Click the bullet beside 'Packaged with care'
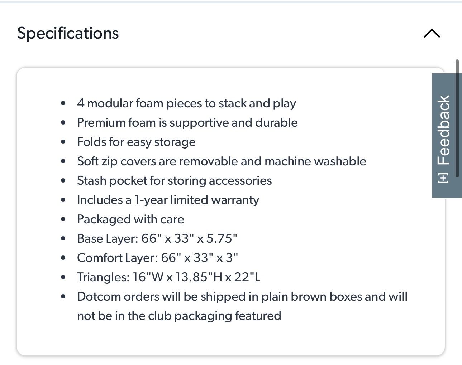462x365 pixels. coord(63,219)
